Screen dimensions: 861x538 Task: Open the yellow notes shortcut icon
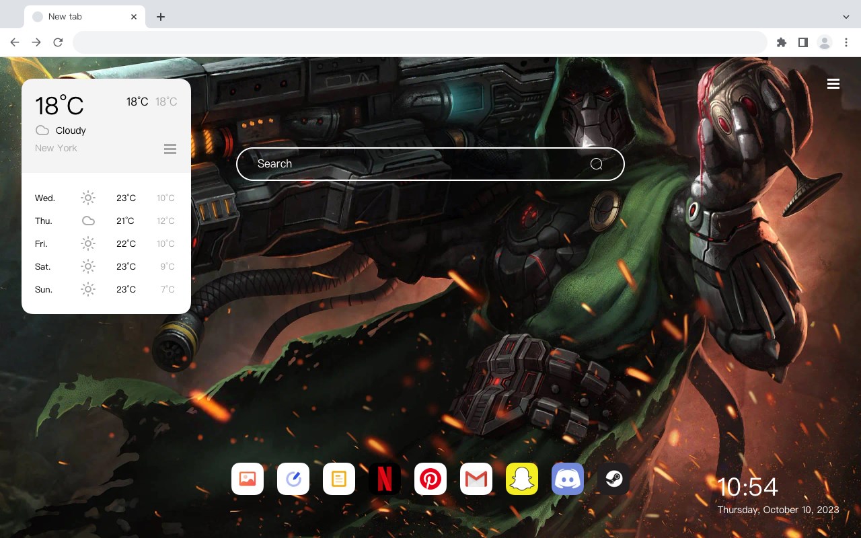pyautogui.click(x=339, y=479)
